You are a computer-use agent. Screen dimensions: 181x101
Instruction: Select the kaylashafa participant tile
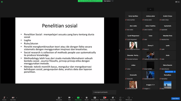pos(167,26)
